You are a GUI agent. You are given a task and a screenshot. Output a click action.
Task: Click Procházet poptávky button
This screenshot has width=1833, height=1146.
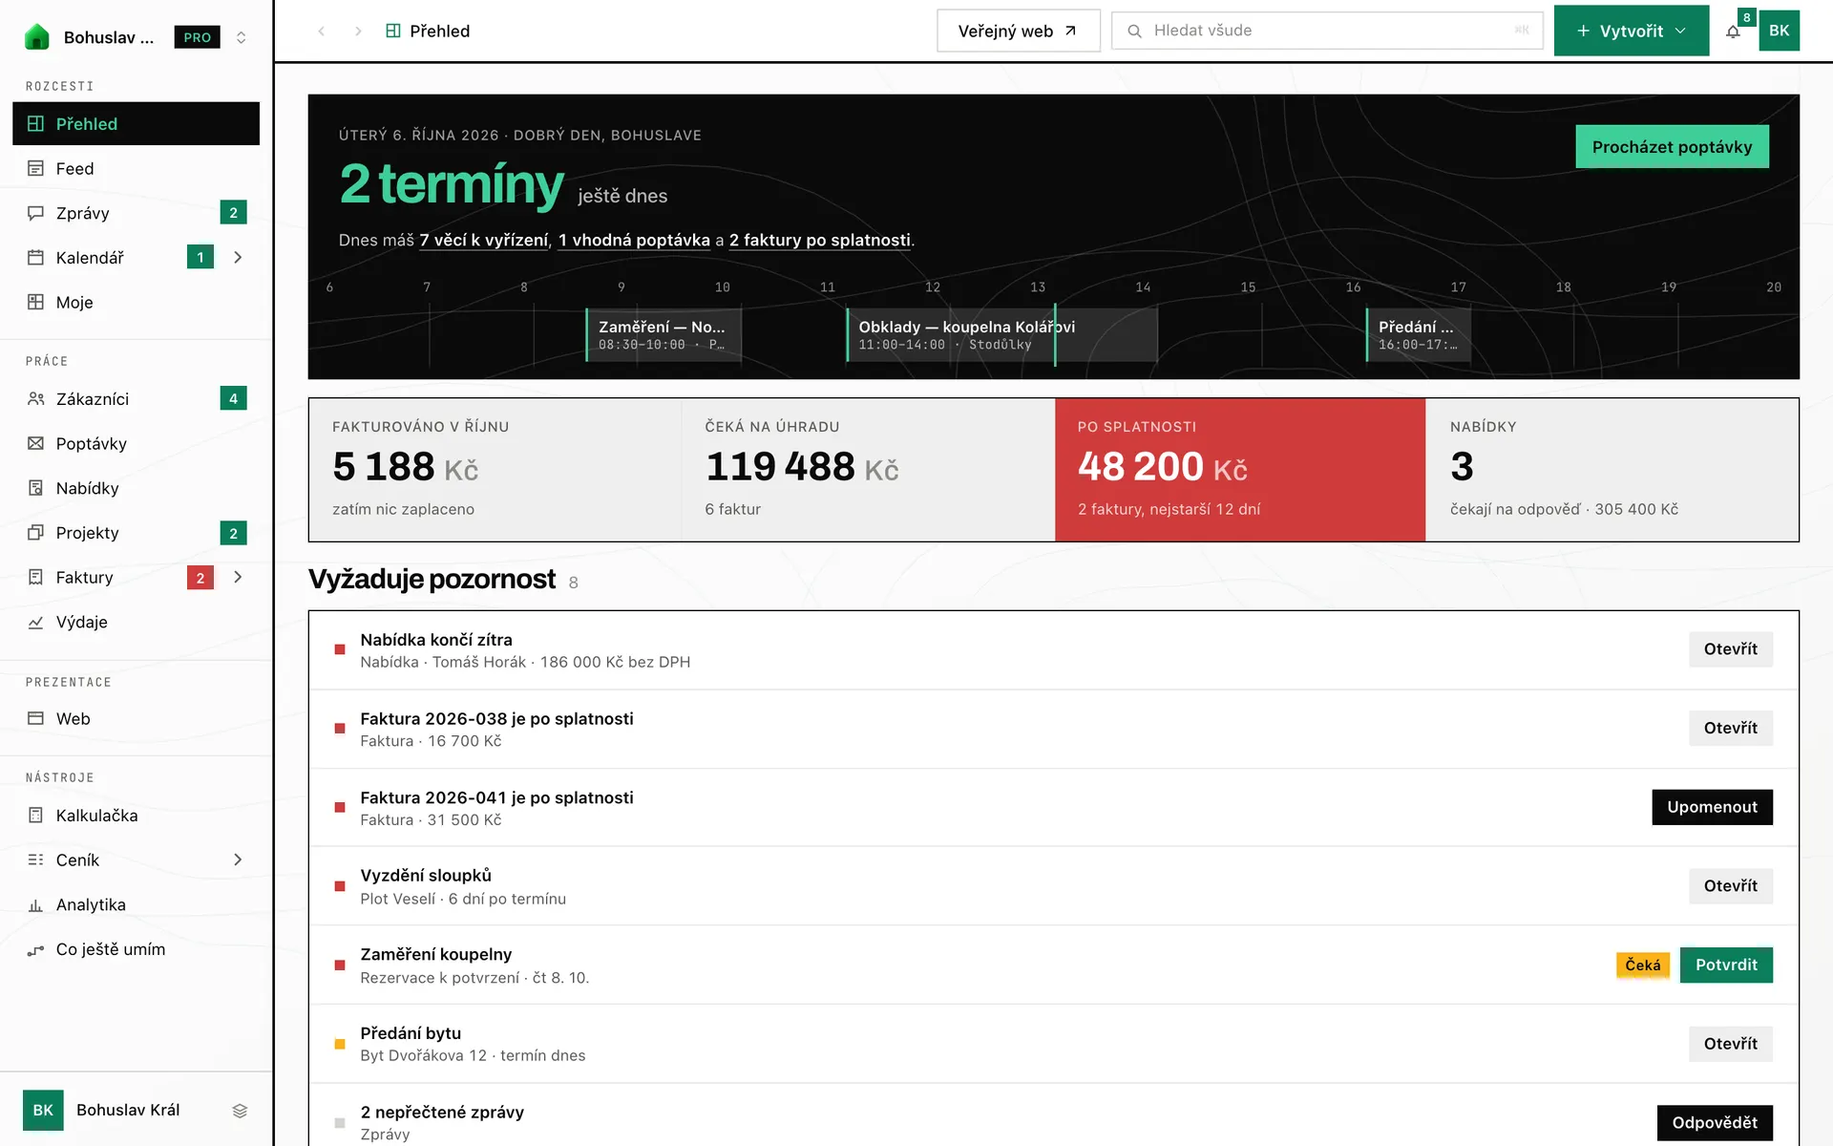click(x=1672, y=146)
